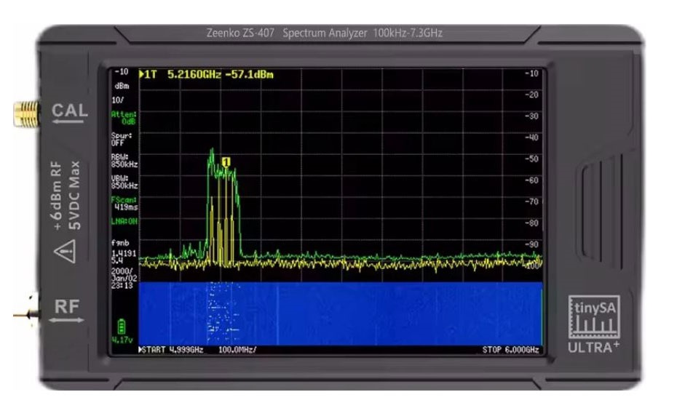Open the RBW 850kHz setting
The height and width of the screenshot is (416, 677).
click(123, 161)
